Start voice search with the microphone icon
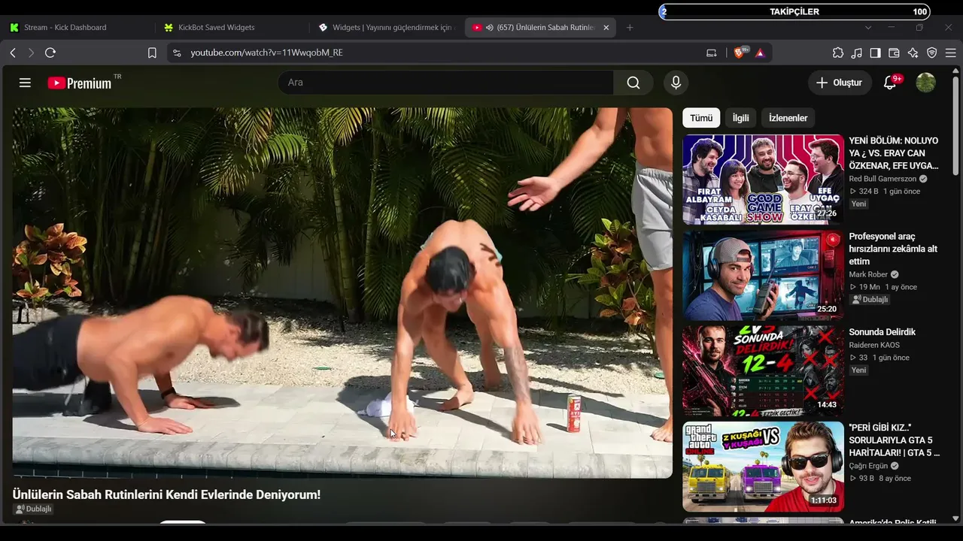Viewport: 963px width, 541px height. point(676,83)
